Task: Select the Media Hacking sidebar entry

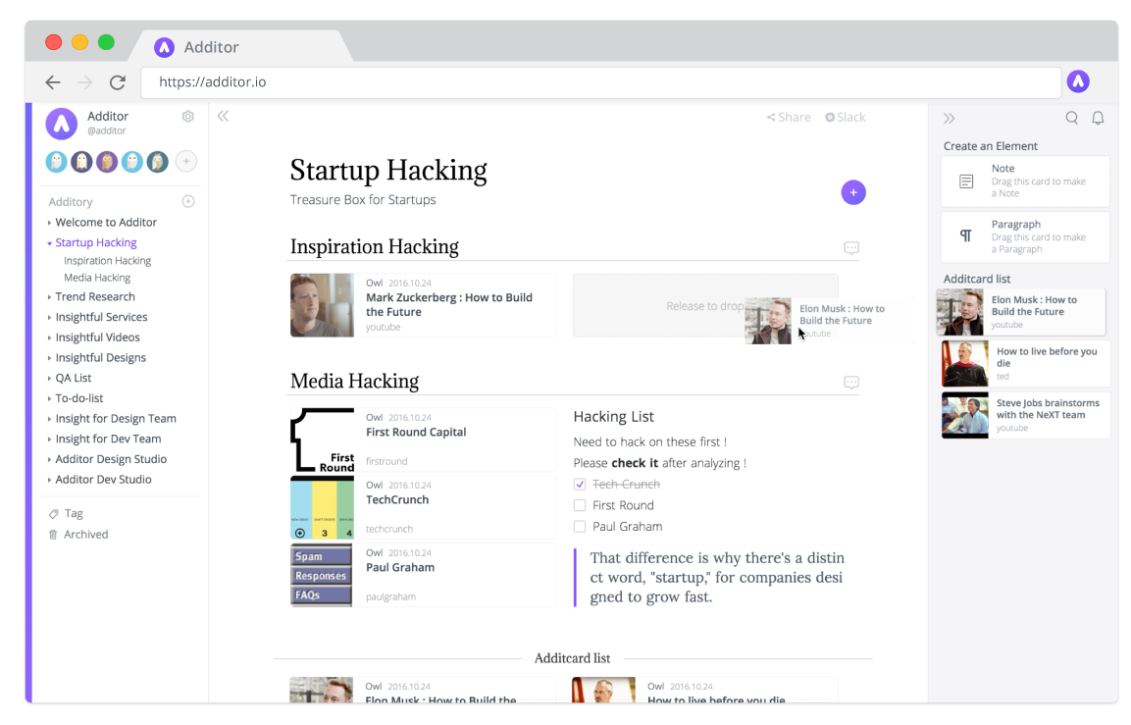Action: pyautogui.click(x=96, y=278)
